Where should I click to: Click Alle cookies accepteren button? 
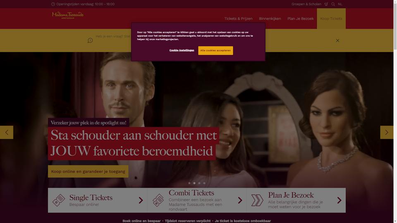tap(215, 50)
